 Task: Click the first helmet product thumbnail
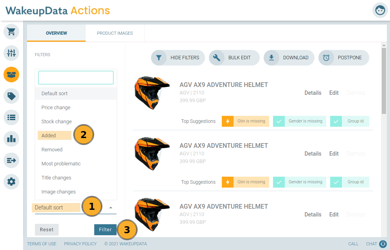[152, 93]
